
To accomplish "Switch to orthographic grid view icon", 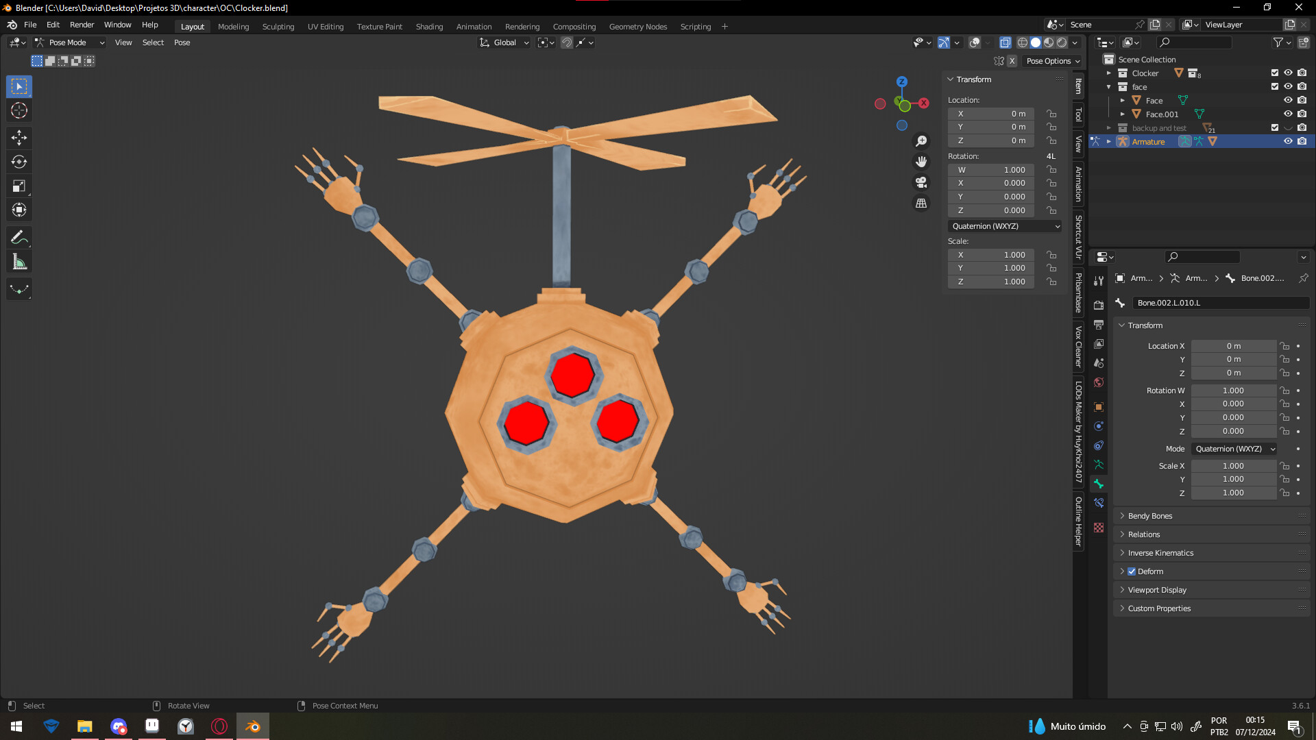I will pyautogui.click(x=921, y=203).
